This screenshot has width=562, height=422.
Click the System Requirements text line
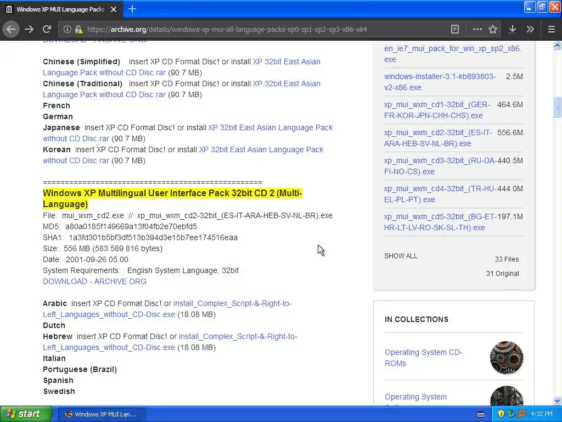[x=140, y=270]
